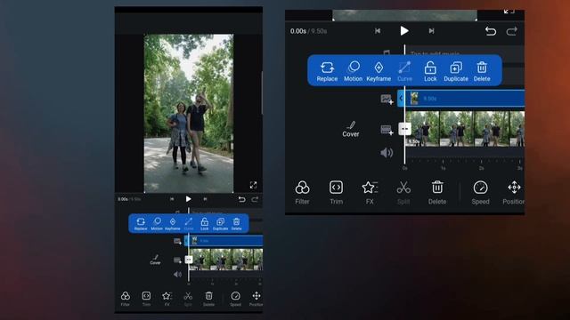
Task: Tap Duplicate in the enlarged blue toolbar
Action: pos(456,71)
